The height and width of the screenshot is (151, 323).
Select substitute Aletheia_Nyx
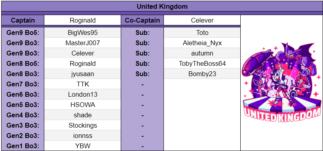click(202, 43)
